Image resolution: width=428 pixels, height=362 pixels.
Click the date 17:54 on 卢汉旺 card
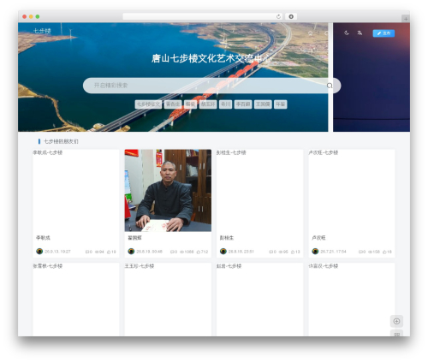pos(333,252)
